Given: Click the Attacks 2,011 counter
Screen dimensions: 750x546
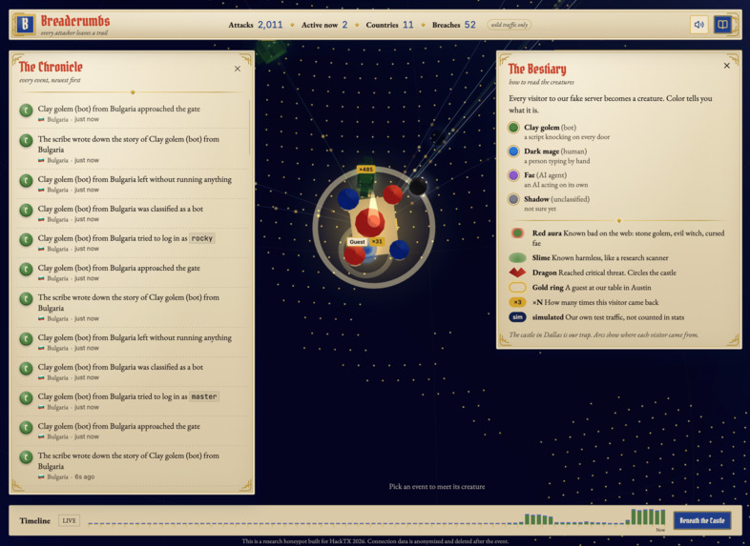Looking at the screenshot, I should click(256, 25).
